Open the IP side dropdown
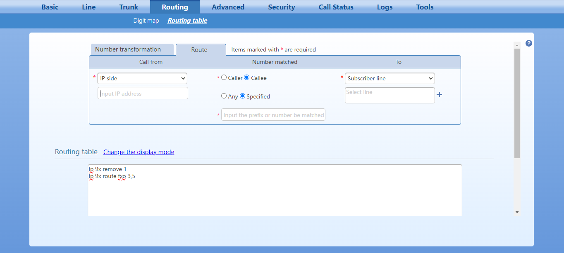Screen dimensions: 564x253 point(142,78)
